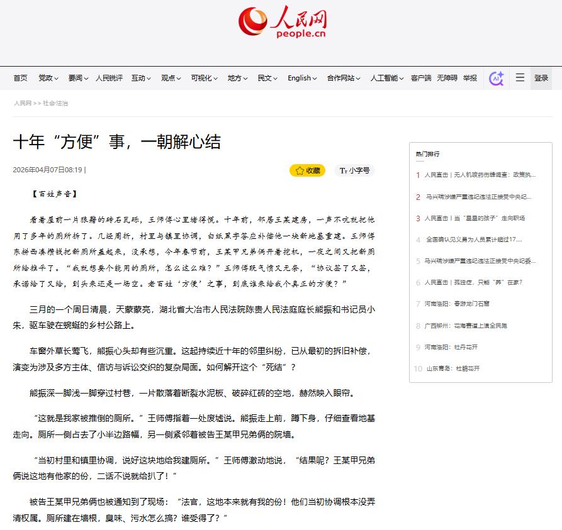The height and width of the screenshot is (530, 562).
Task: Click the 收藏 star button to favorite the article
Action: 307,170
